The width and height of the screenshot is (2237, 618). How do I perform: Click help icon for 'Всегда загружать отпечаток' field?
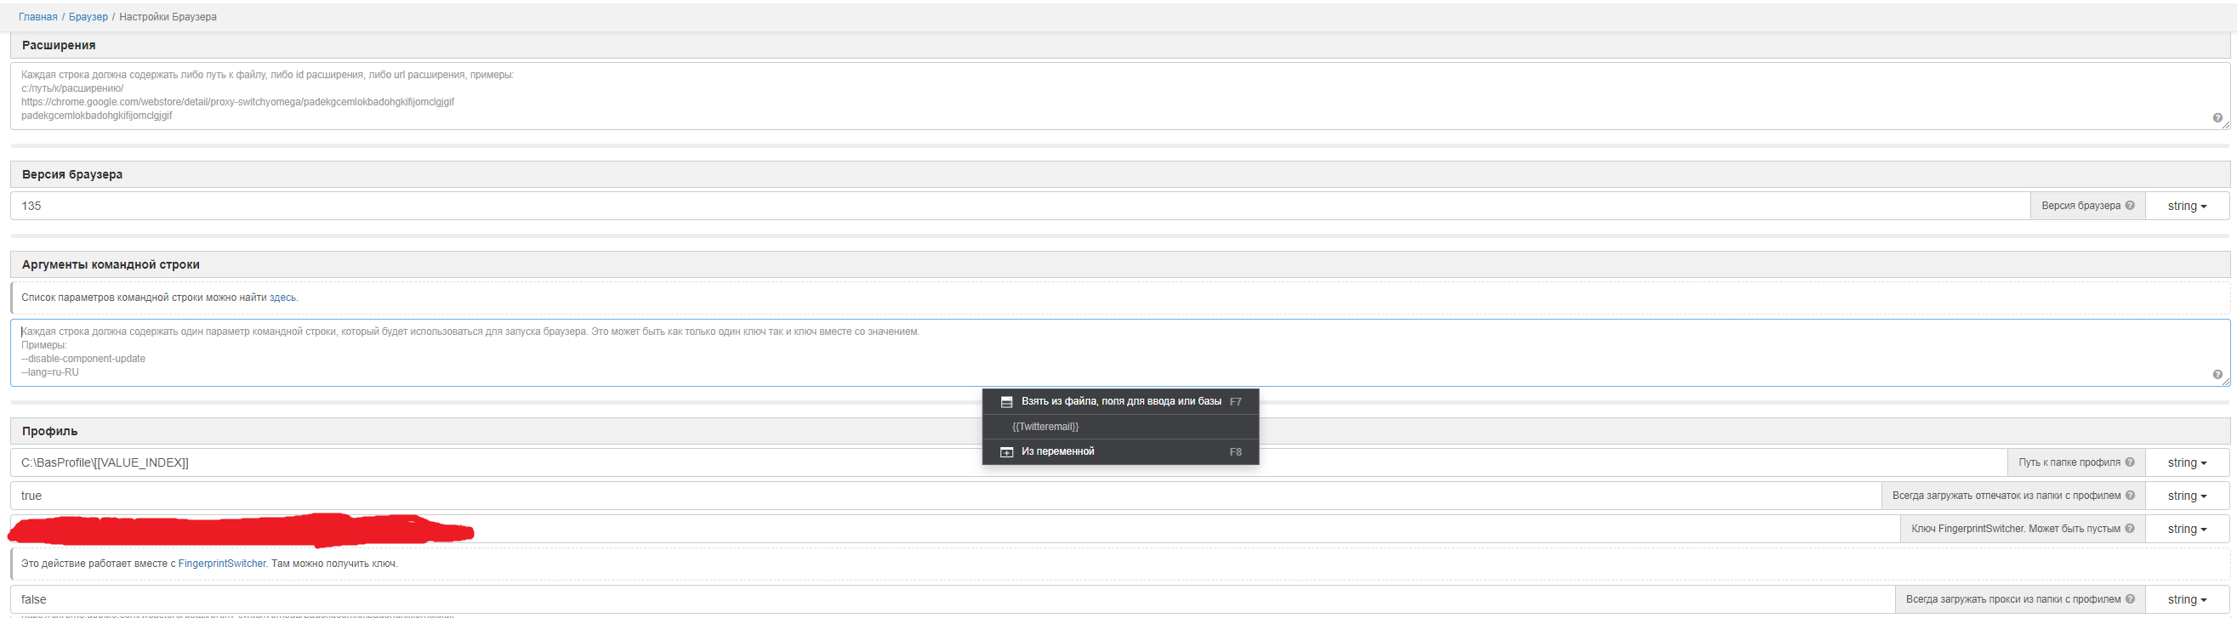(x=2129, y=496)
